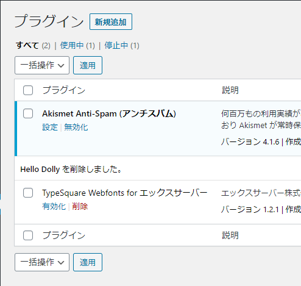Select the すべて filter tab

pyautogui.click(x=27, y=45)
